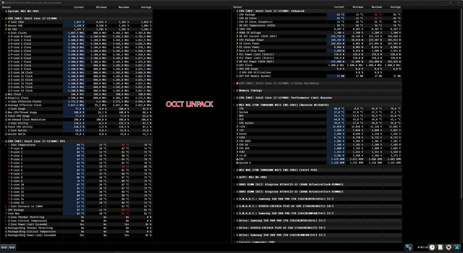
Task: Click fan icon beside System 6
Action: 237,163
